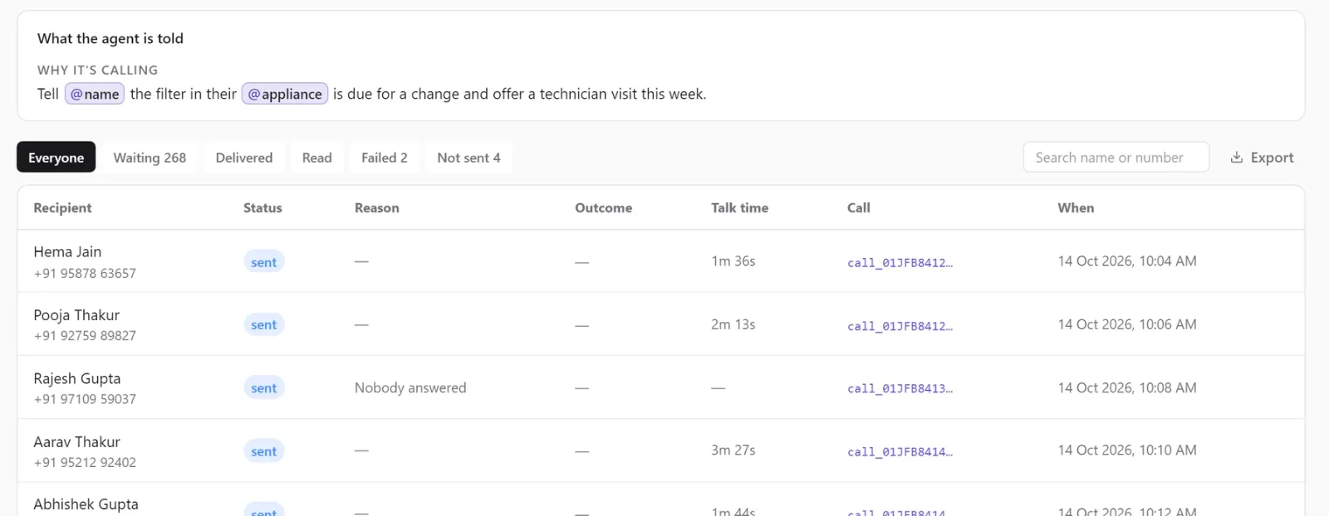Filter by Failed 2 tab
Screen dimensions: 1329x516
[385, 158]
